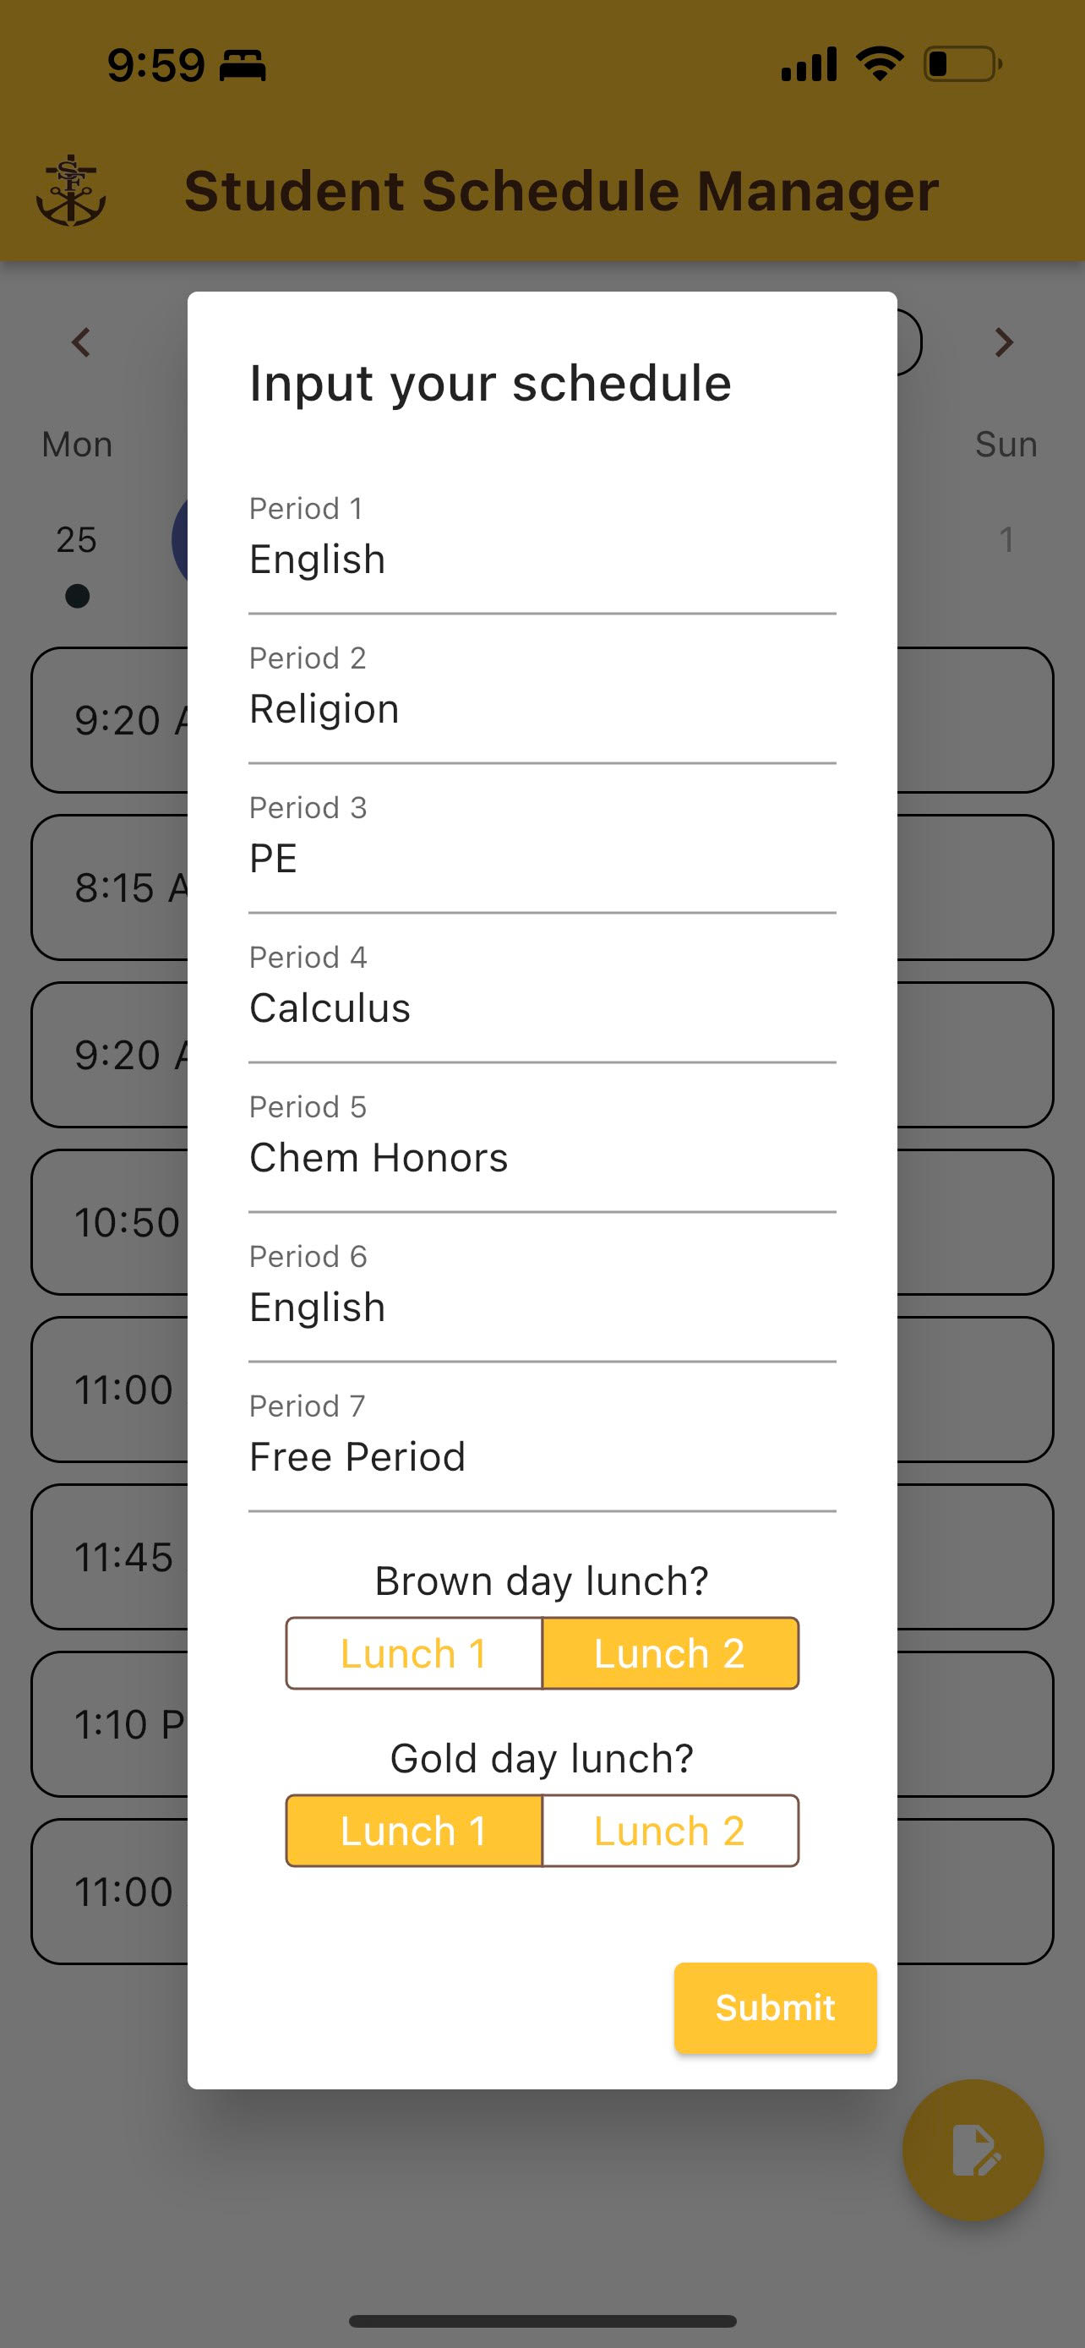The width and height of the screenshot is (1085, 2348).
Task: Tap the anchor school logo icon
Action: coord(71,191)
